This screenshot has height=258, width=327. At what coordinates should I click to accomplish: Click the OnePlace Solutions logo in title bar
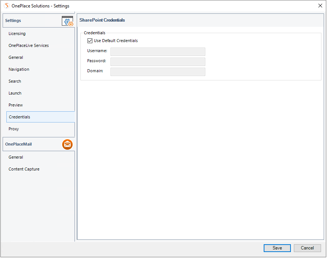7,6
